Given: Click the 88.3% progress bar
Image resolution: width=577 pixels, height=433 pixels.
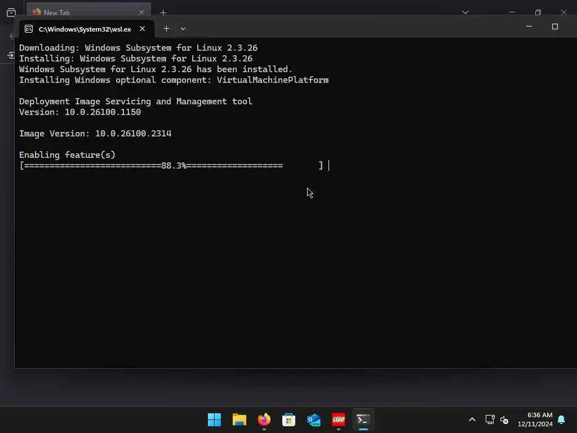Looking at the screenshot, I should point(171,166).
